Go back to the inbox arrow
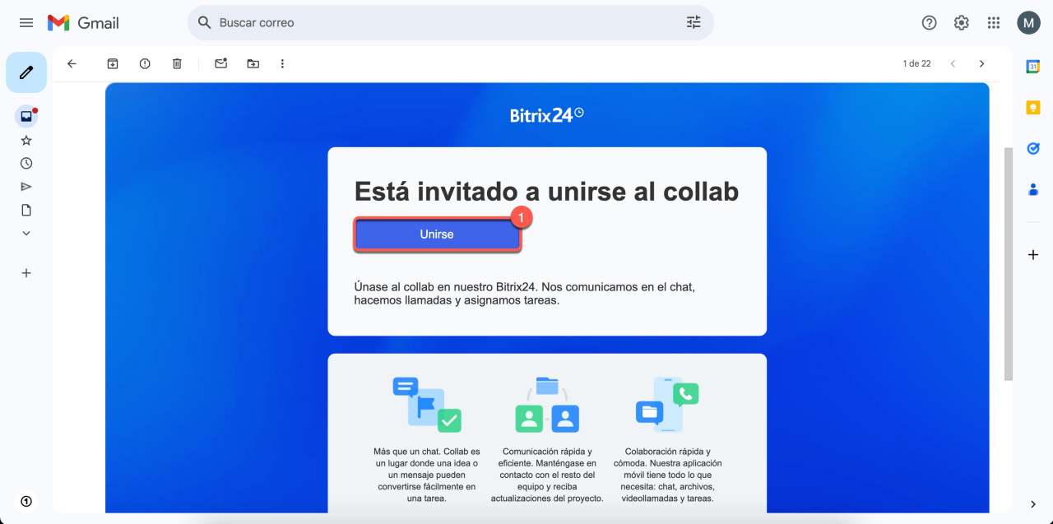The height and width of the screenshot is (524, 1053). 72,63
